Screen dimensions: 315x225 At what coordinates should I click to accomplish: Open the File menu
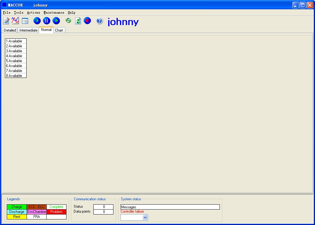[6, 13]
